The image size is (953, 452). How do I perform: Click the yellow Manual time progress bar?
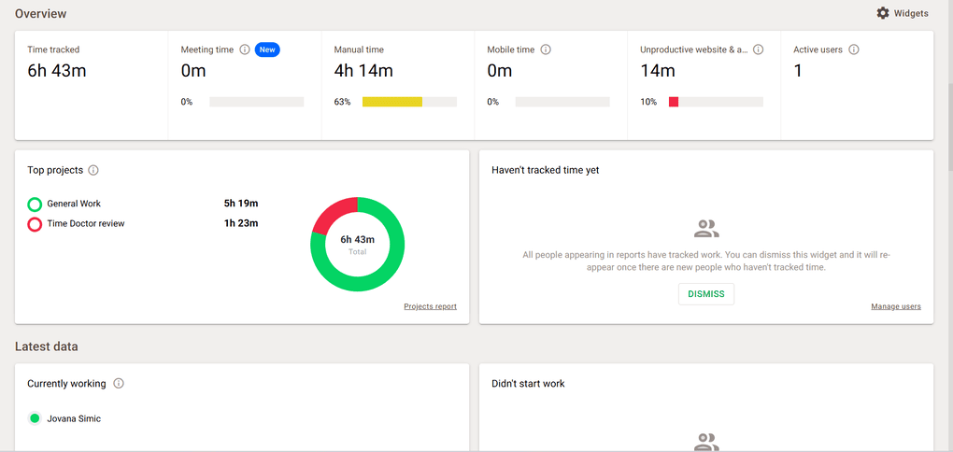(392, 102)
